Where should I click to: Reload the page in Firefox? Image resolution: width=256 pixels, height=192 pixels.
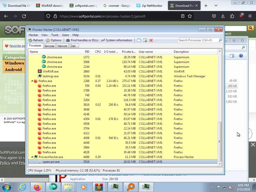pos(24,16)
